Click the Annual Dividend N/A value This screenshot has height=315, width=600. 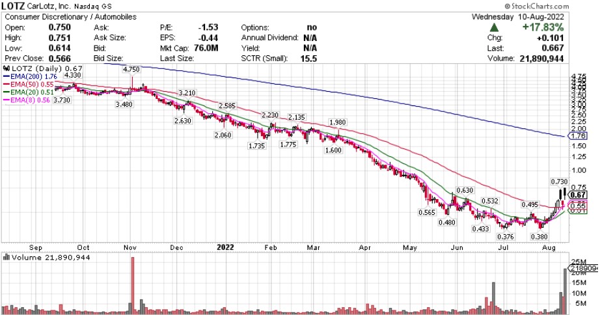tap(310, 38)
